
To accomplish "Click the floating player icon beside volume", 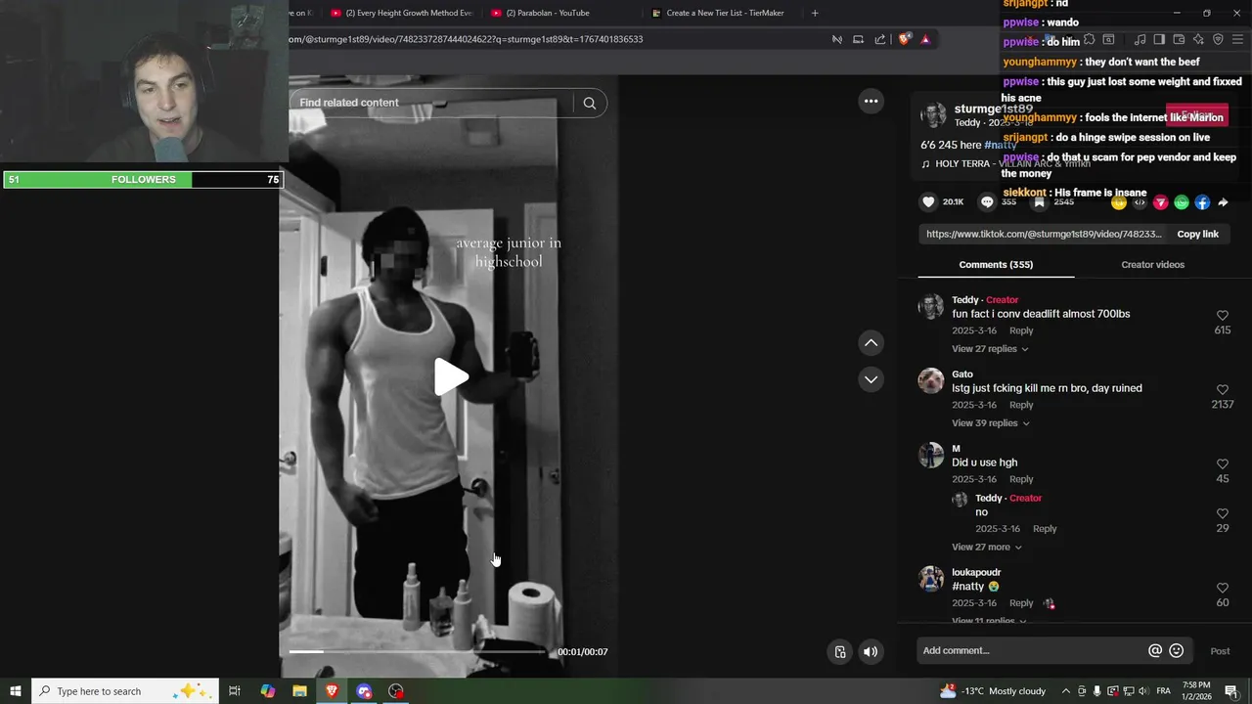I will click(839, 652).
